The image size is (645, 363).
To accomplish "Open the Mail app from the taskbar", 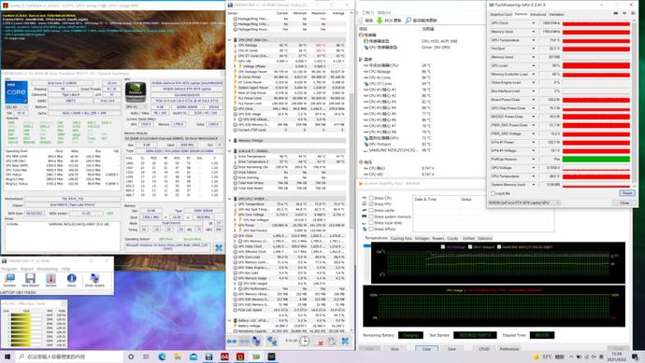I will [x=193, y=356].
